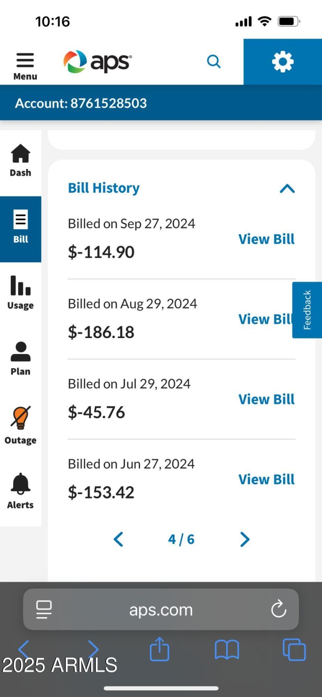View the Sep 27, 2024 bill
The image size is (322, 697).
click(266, 239)
